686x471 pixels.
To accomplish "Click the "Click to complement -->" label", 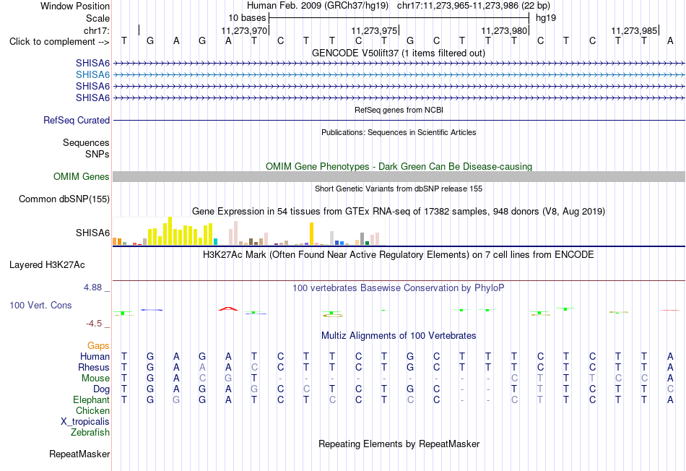I will [59, 42].
